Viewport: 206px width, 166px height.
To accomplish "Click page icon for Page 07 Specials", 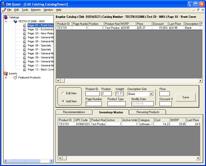I will pyautogui.click(x=25, y=50).
